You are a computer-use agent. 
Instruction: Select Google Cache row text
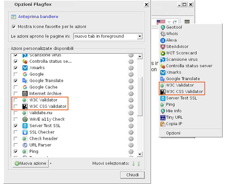click(x=43, y=87)
